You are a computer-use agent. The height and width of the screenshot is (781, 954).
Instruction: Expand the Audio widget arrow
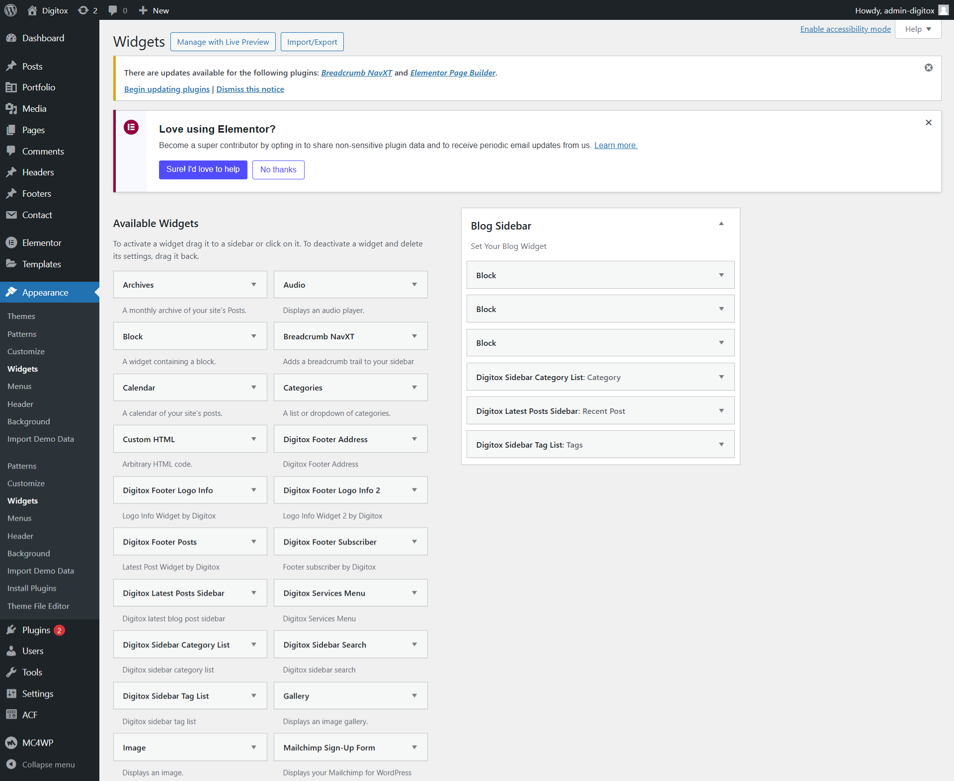coord(414,285)
